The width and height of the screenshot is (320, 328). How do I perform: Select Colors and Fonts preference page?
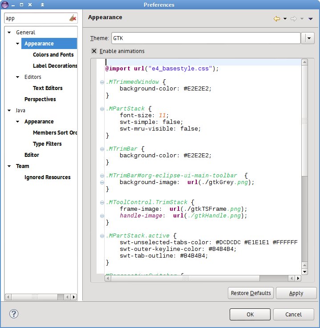coord(53,55)
